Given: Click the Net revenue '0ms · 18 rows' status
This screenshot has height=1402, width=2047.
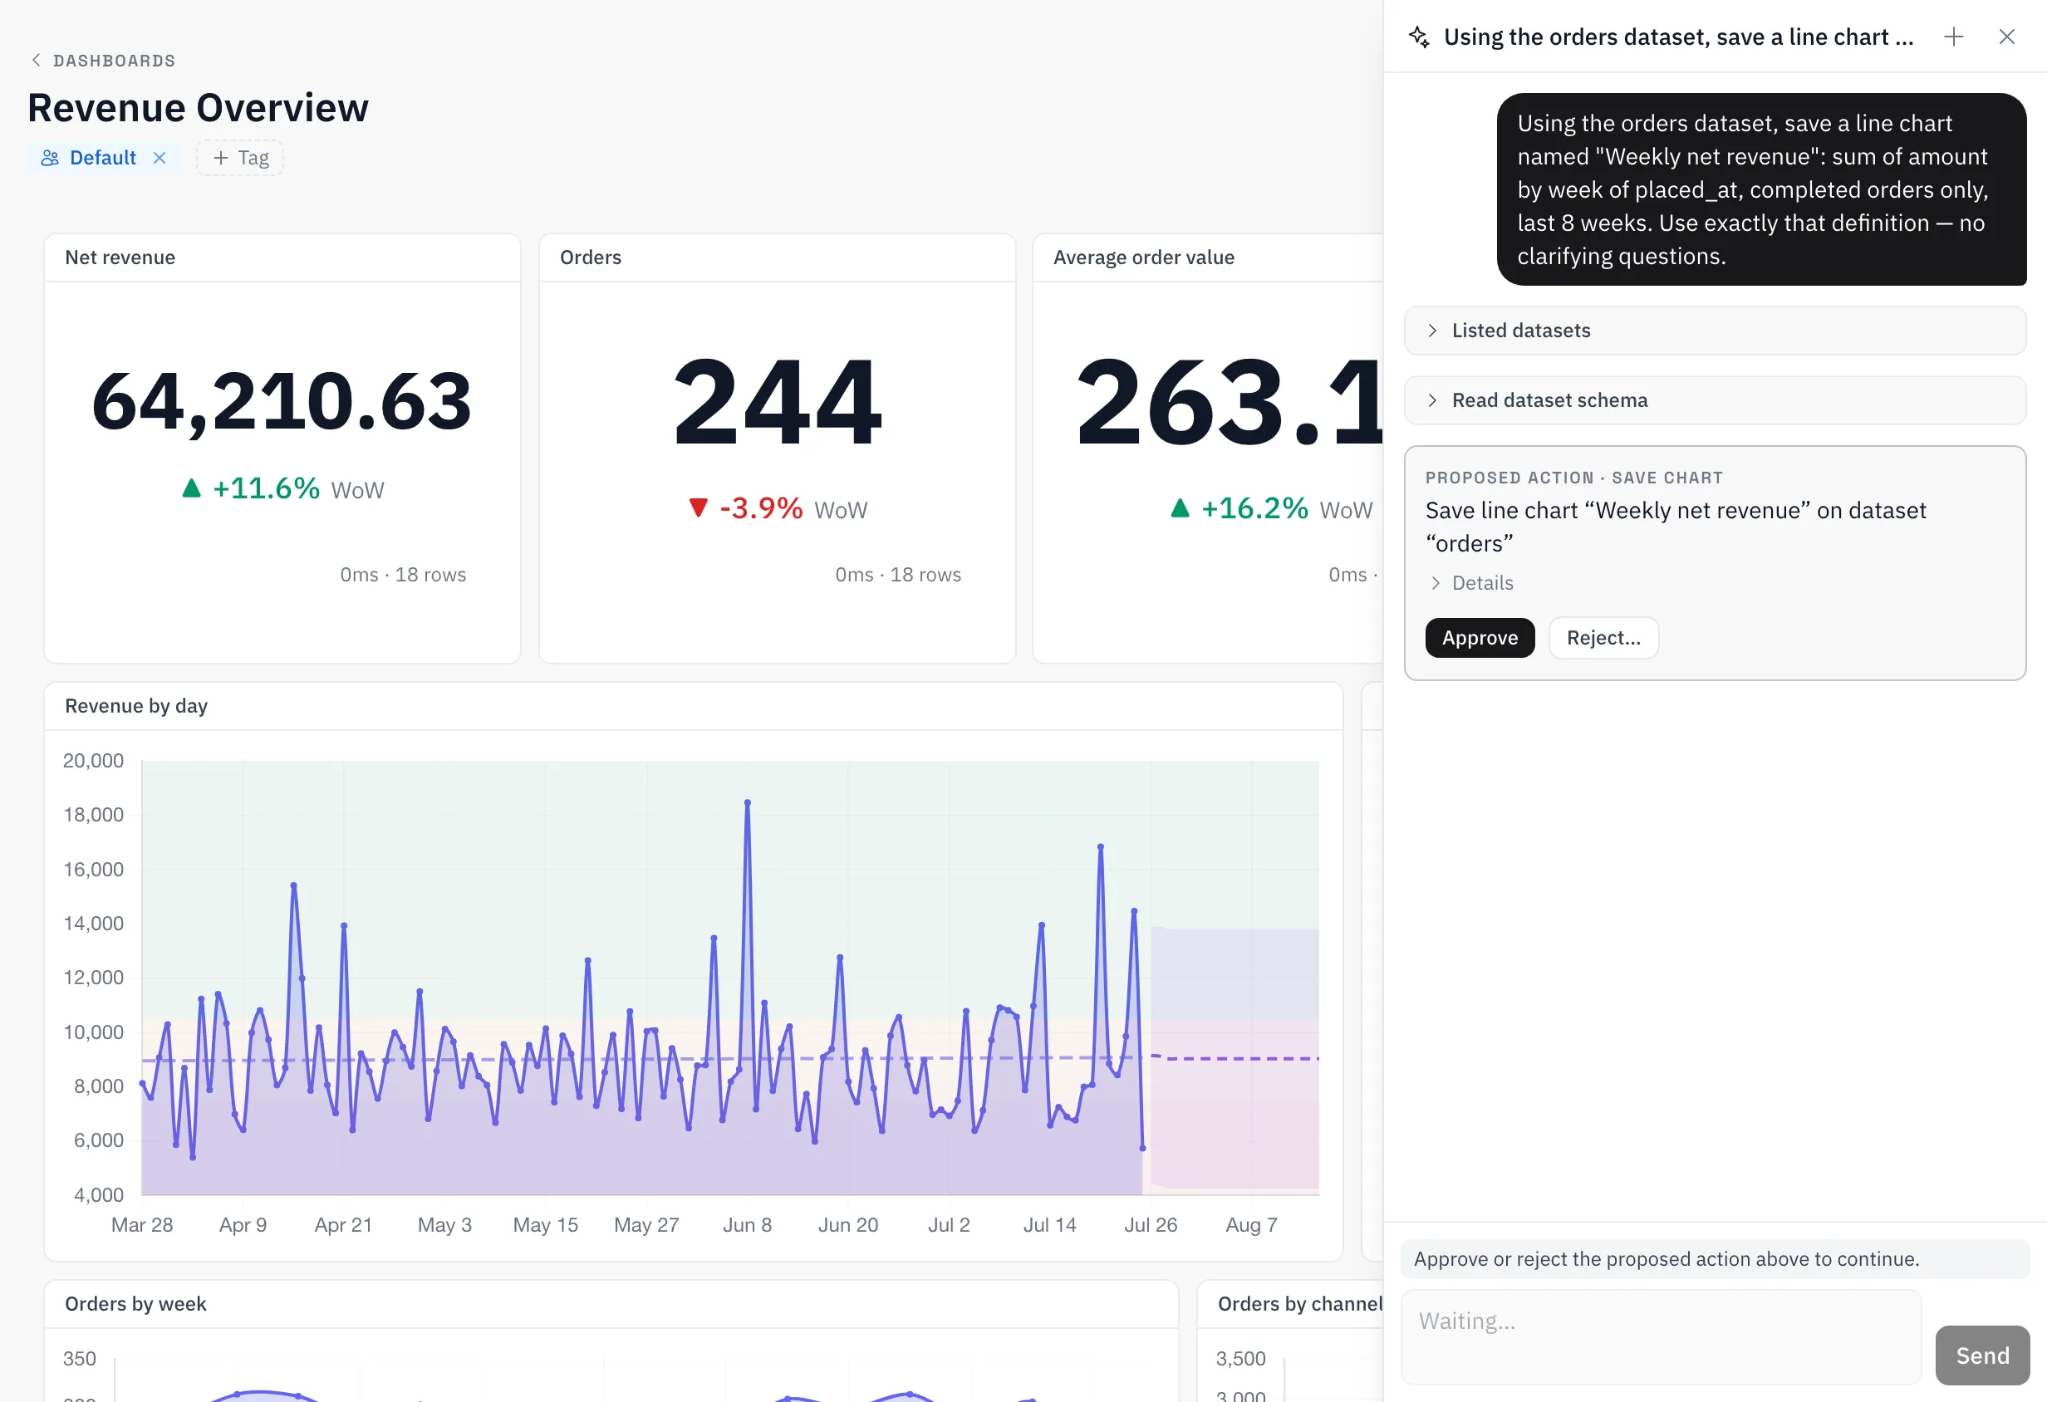Looking at the screenshot, I should click(403, 574).
